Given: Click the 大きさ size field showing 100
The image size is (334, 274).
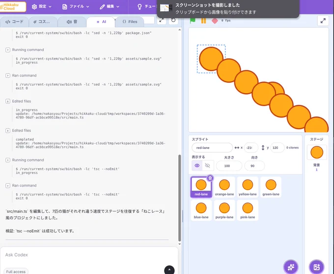Looking at the screenshot, I should point(229,166).
